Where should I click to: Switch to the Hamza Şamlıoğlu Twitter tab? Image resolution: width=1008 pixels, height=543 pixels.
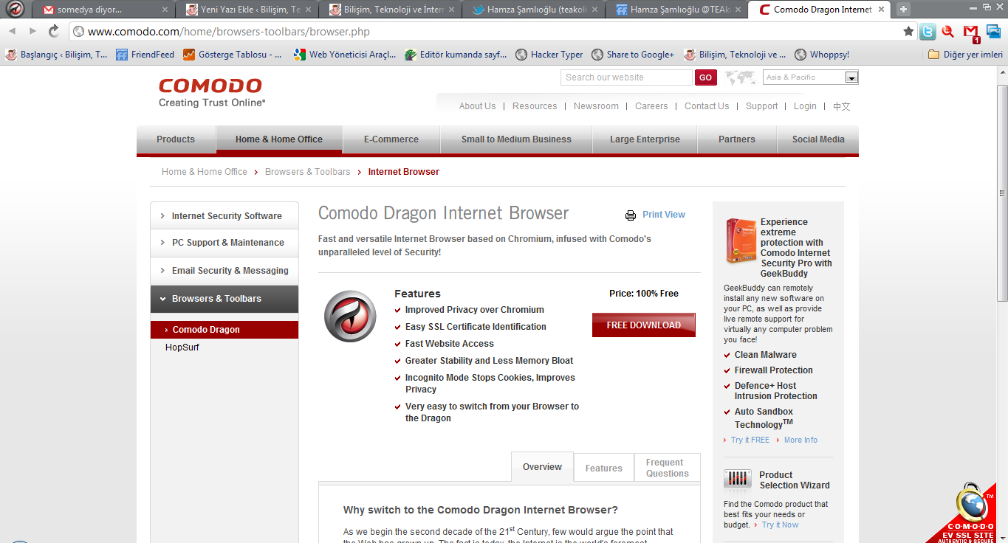click(535, 10)
